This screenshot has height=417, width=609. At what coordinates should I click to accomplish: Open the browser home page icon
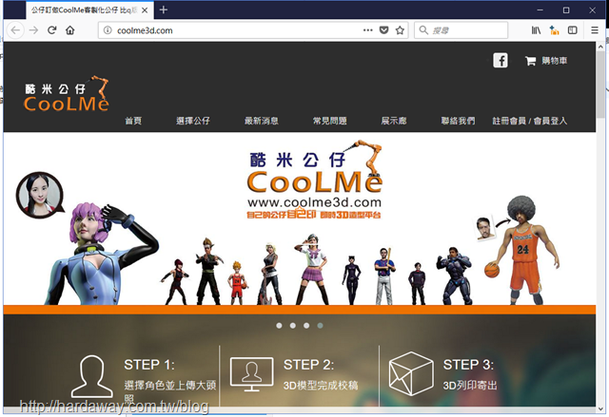click(x=69, y=30)
